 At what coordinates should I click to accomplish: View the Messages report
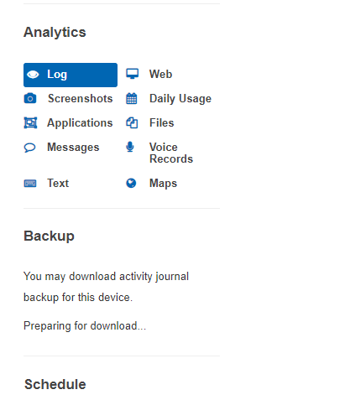[x=73, y=148]
